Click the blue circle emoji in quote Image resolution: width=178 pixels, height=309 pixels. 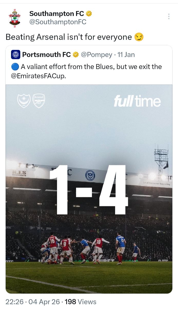click(15, 67)
